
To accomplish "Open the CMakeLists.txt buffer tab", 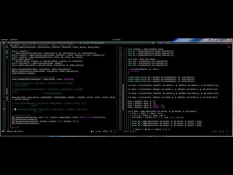I will 29,45.
